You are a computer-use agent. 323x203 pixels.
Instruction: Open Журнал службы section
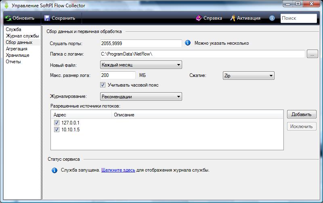tap(22, 36)
